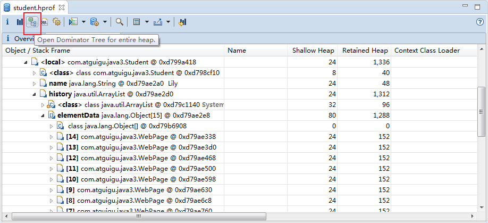This screenshot has width=488, height=223.
Task: Open the OQL query editor icon
Action: point(45,22)
